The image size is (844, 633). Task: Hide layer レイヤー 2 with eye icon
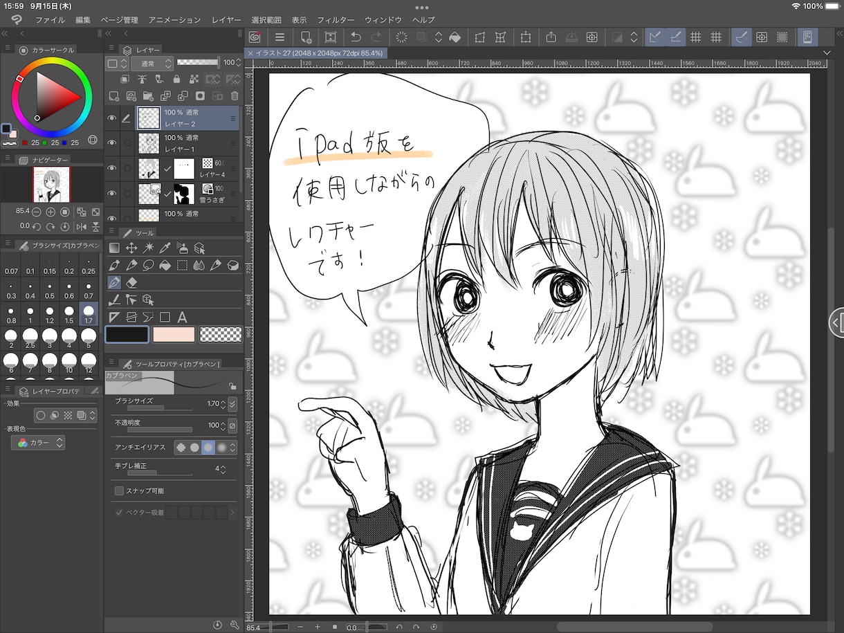click(111, 118)
